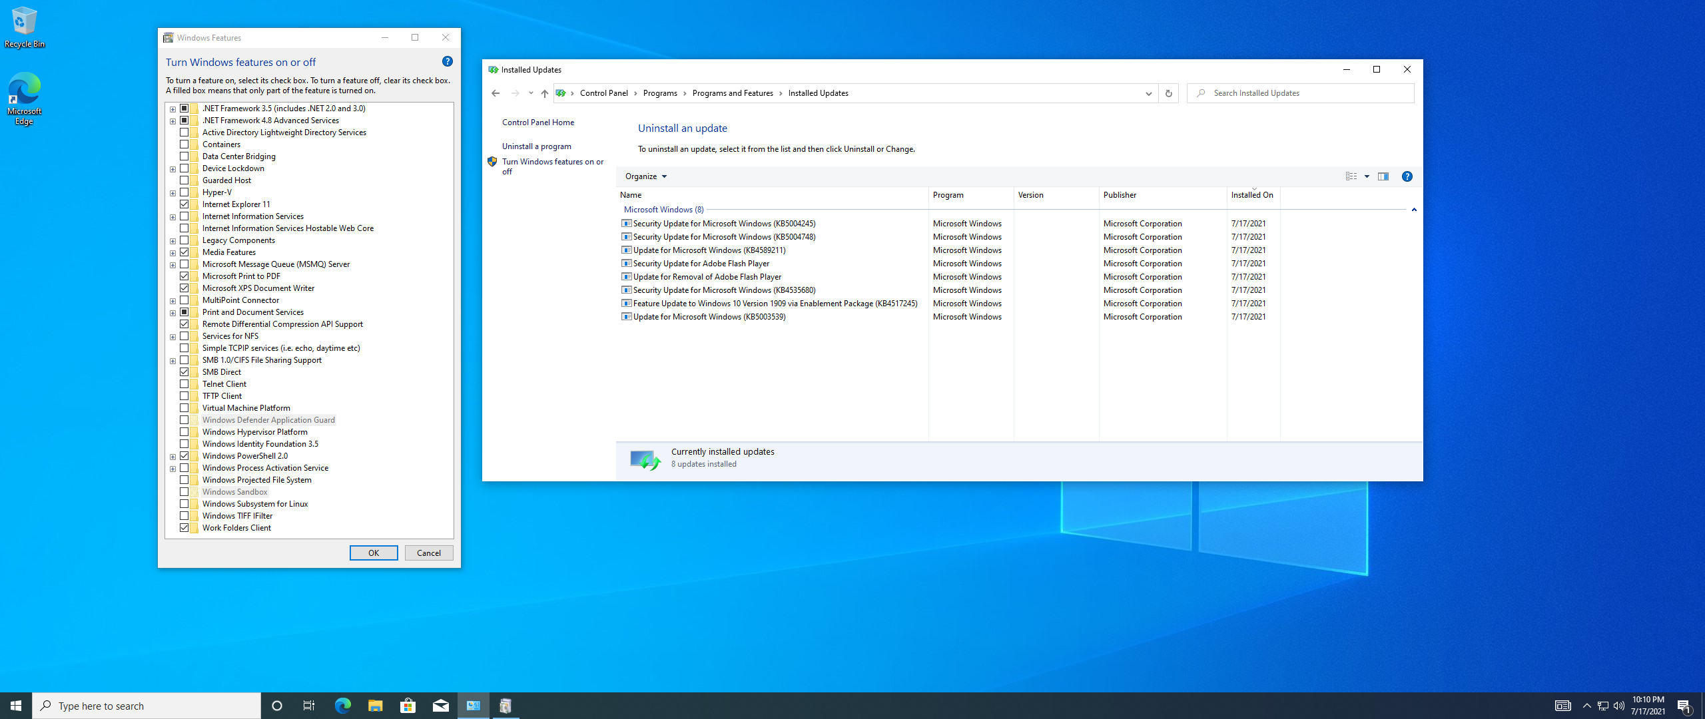The image size is (1705, 719).
Task: Click the help icon in Windows Features
Action: [448, 61]
